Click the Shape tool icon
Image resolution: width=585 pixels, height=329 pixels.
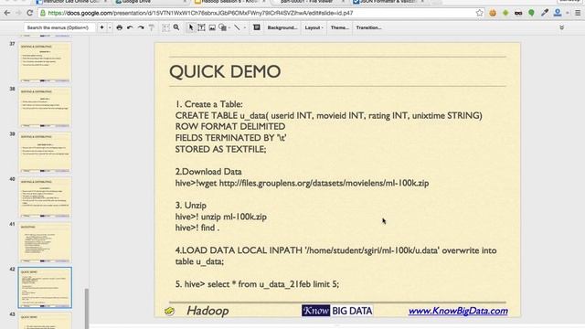[222, 27]
